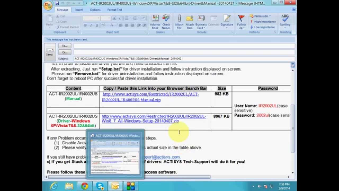Expand the arrow below Spelling
Image resolution: width=339 pixels, height=191 pixels.
[285, 28]
